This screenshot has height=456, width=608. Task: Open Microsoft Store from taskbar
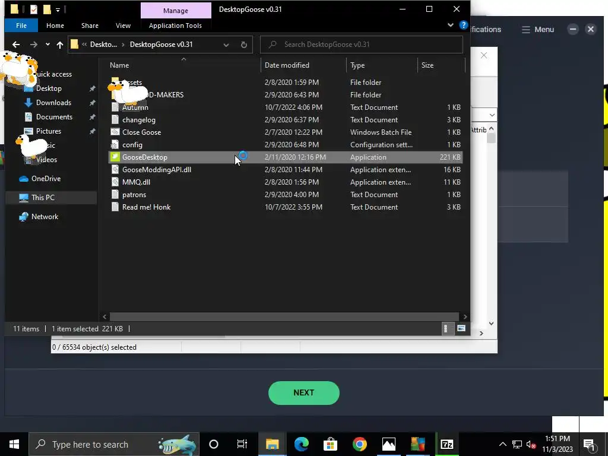tap(330, 444)
